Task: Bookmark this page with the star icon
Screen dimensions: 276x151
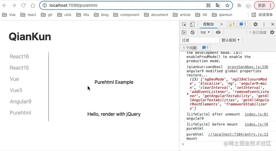Action: click(227, 5)
